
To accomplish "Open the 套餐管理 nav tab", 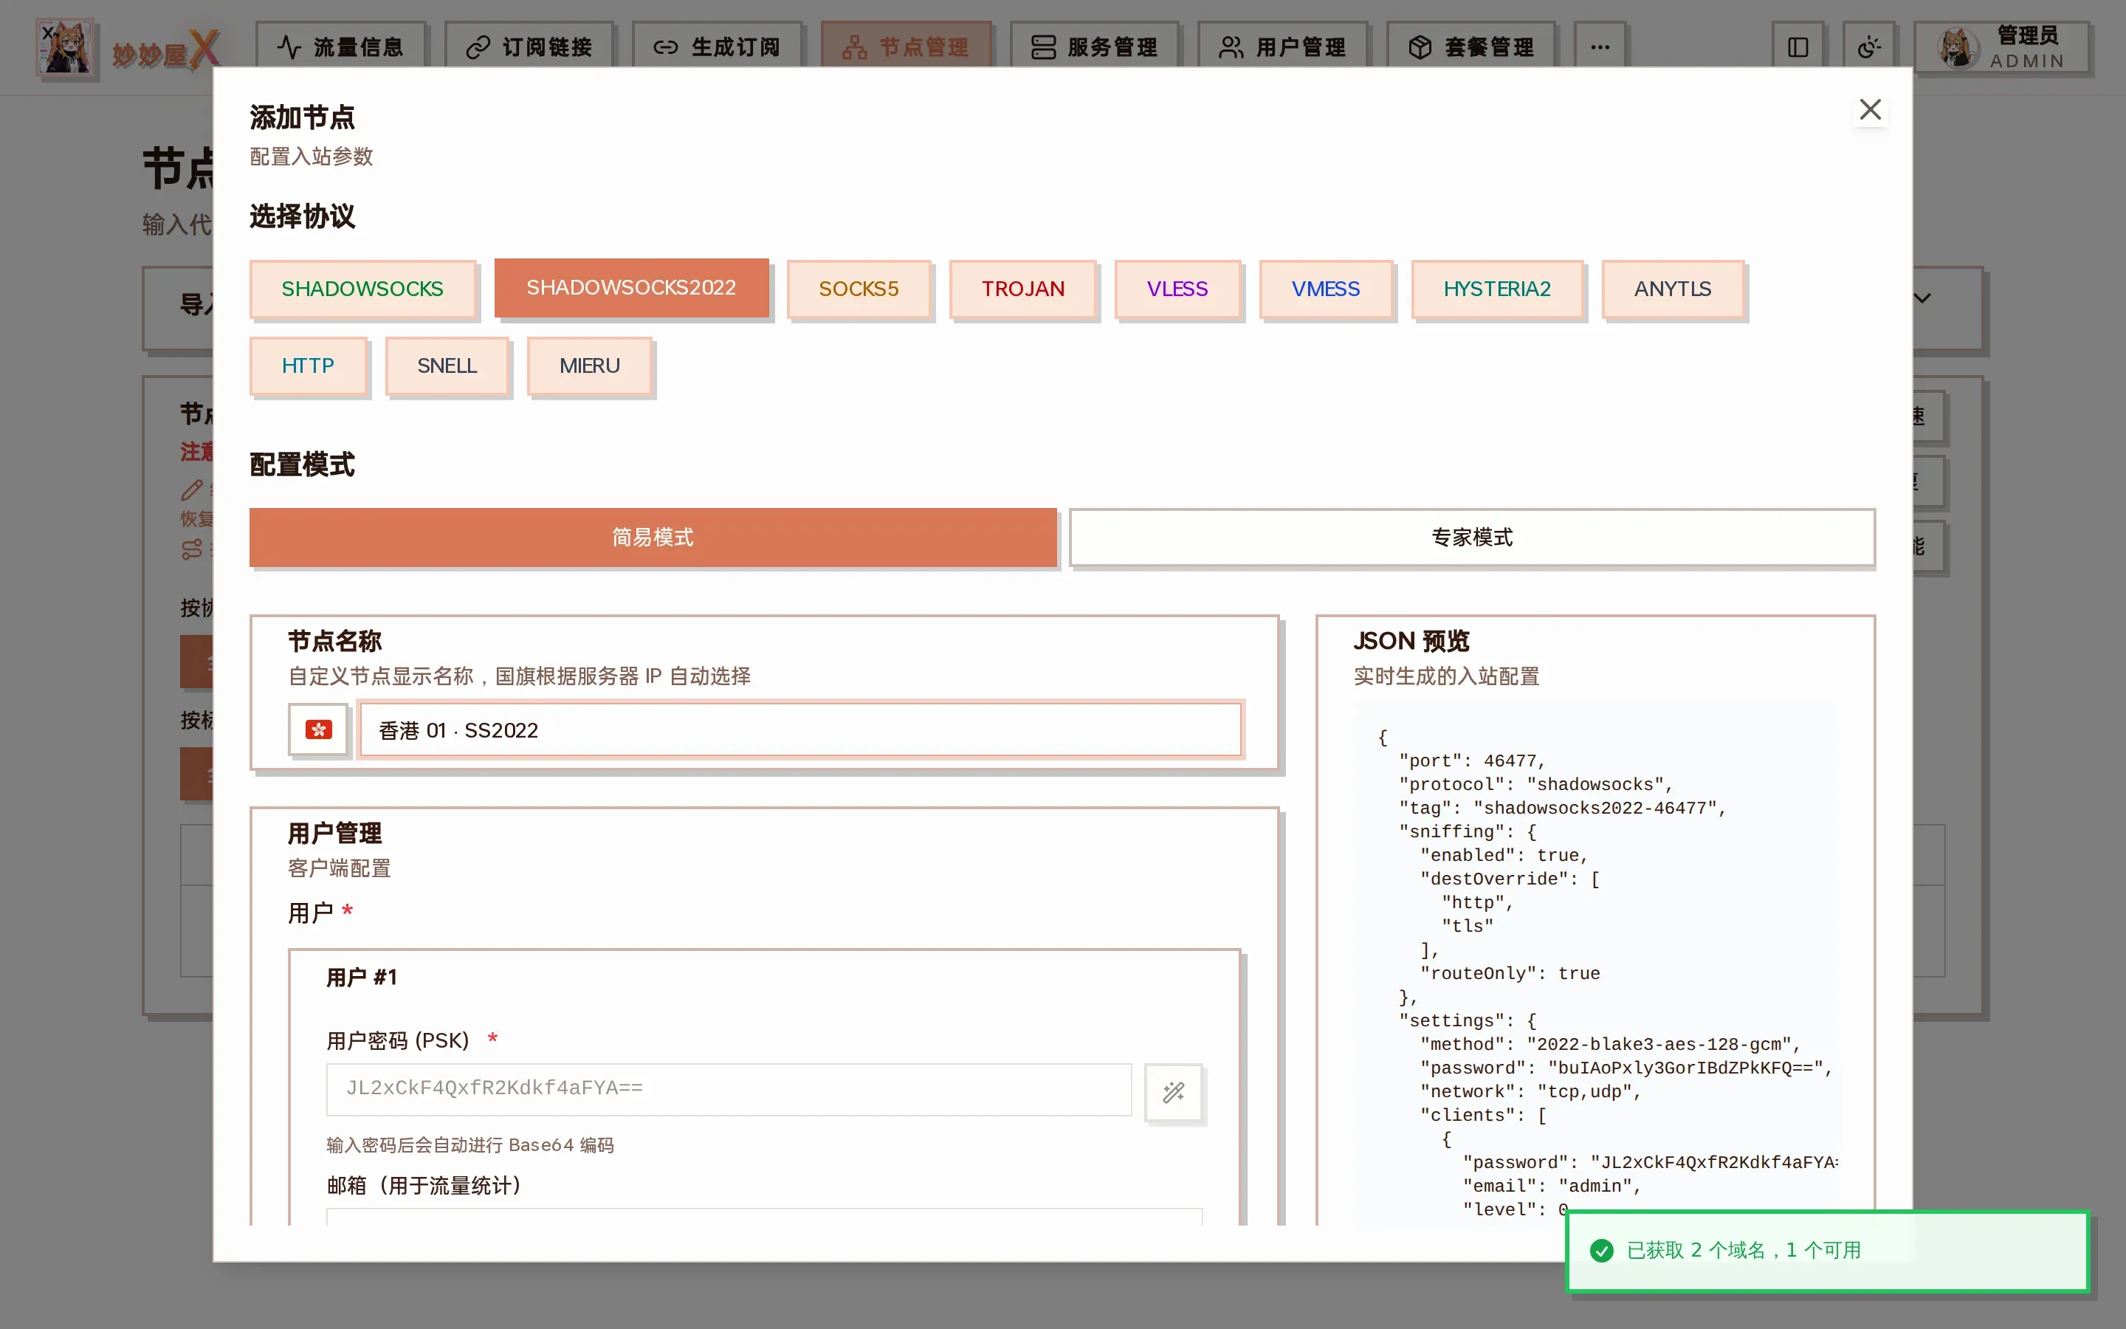I will coord(1470,47).
